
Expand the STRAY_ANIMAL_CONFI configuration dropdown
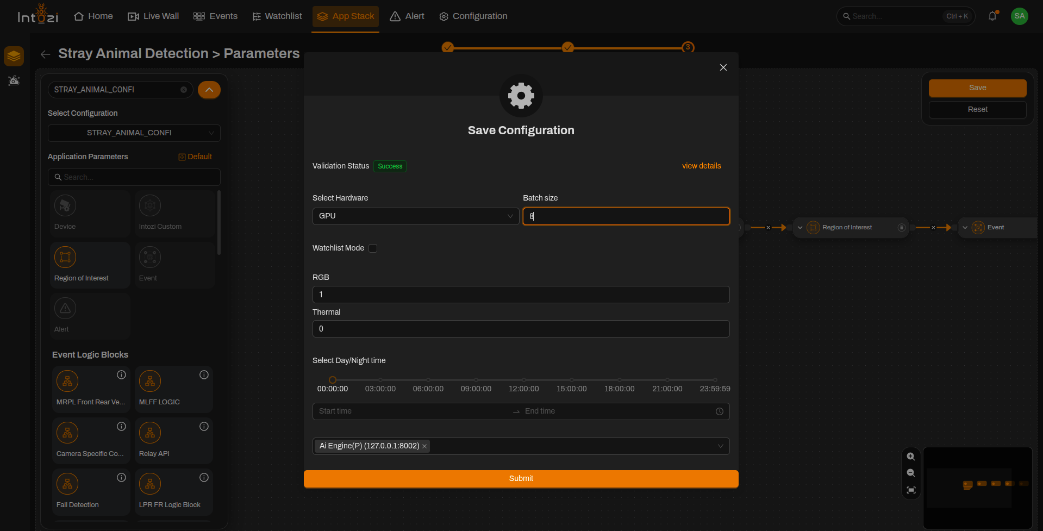click(x=134, y=133)
